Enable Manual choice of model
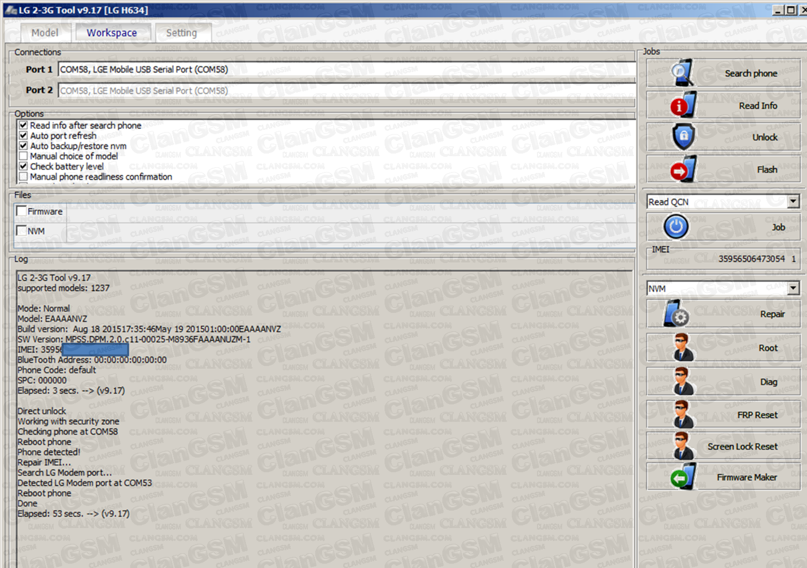807x568 pixels. (23, 156)
